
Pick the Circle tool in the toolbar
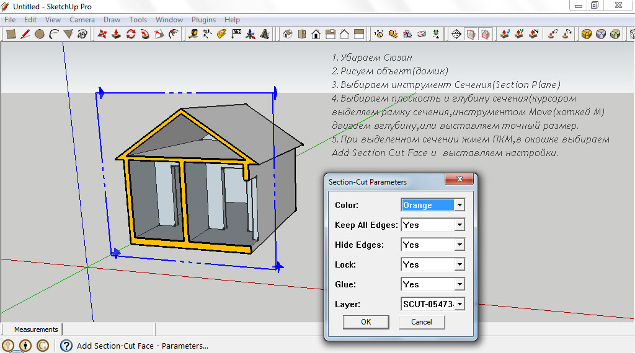[x=40, y=34]
